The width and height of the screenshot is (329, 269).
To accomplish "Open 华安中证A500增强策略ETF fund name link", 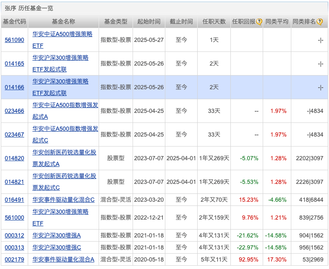I will tap(62, 40).
